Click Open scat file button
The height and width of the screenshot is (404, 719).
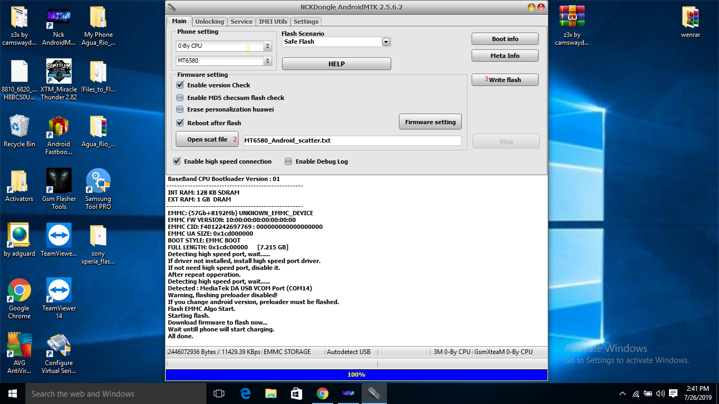click(x=207, y=139)
